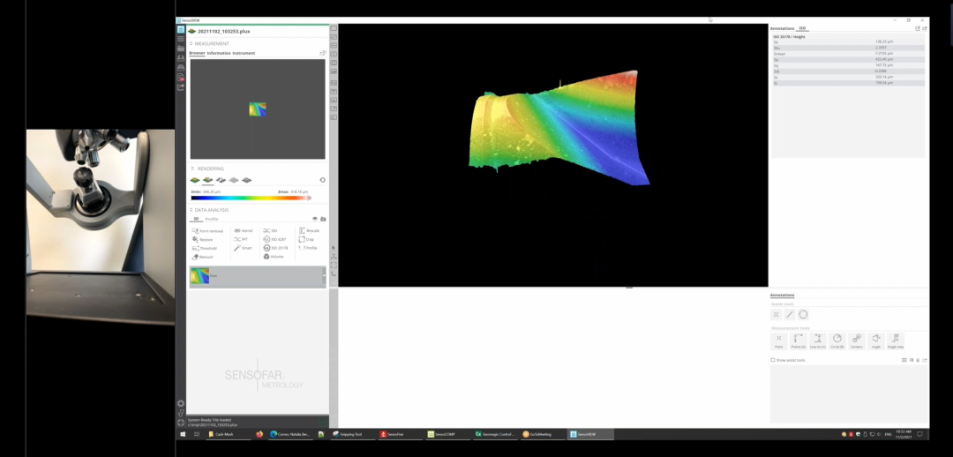The height and width of the screenshot is (457, 953).
Task: Open the Volume analysis tool
Action: click(274, 257)
